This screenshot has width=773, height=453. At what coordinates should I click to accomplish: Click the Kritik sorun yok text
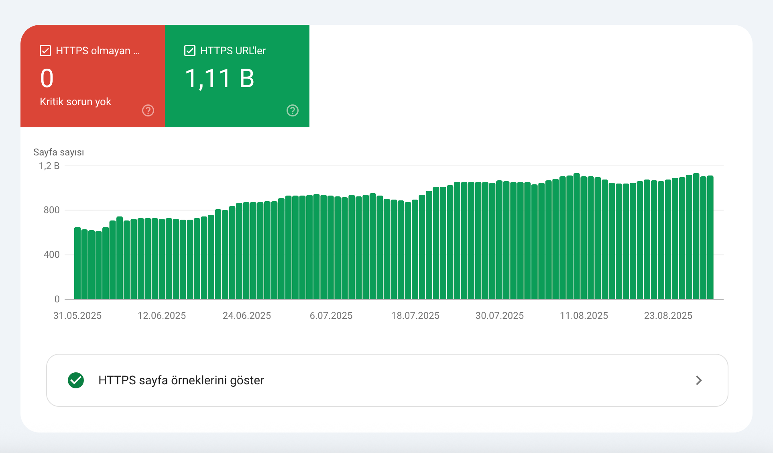click(x=75, y=102)
